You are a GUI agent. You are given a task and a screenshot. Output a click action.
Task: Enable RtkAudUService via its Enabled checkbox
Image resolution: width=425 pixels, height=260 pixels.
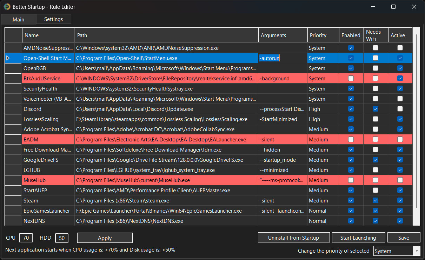(351, 79)
